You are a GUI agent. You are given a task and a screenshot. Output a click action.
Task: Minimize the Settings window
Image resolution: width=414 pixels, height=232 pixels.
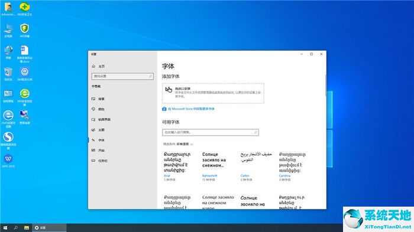click(x=302, y=54)
